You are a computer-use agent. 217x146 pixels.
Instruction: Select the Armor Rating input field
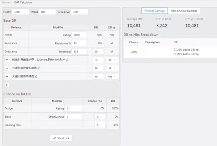[x=79, y=35]
